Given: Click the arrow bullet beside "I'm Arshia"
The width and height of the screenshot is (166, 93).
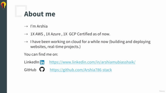Looking at the screenshot, I should tap(26, 26).
